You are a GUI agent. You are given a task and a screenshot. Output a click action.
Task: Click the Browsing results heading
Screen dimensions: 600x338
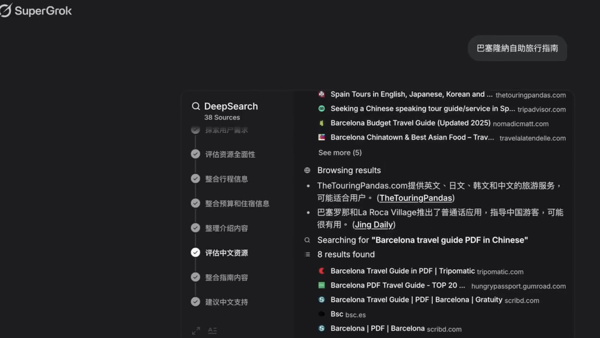pos(349,170)
